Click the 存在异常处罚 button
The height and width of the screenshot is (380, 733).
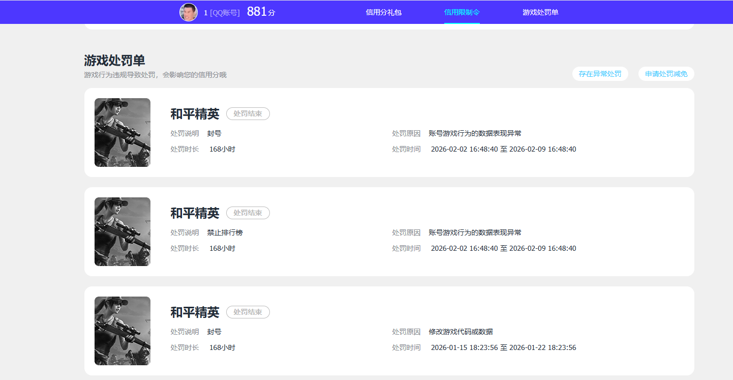pos(600,74)
